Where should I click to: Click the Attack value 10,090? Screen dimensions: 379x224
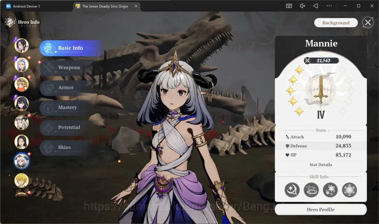(x=343, y=137)
